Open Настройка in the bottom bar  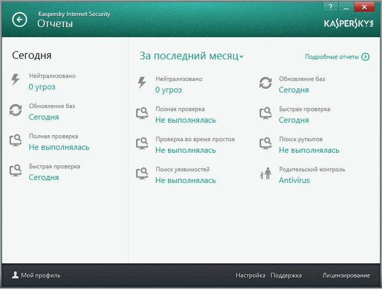[x=250, y=275]
